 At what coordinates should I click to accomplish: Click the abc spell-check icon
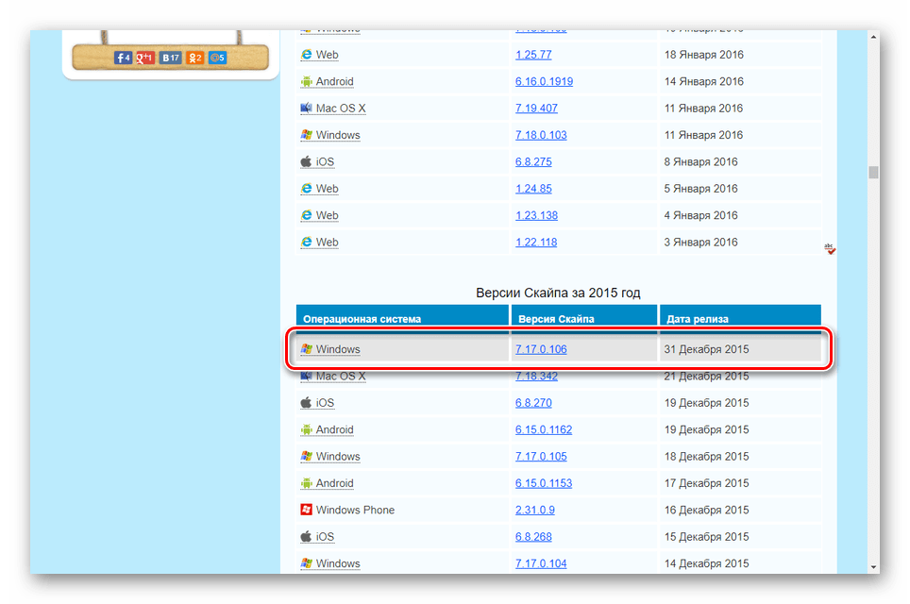point(830,249)
